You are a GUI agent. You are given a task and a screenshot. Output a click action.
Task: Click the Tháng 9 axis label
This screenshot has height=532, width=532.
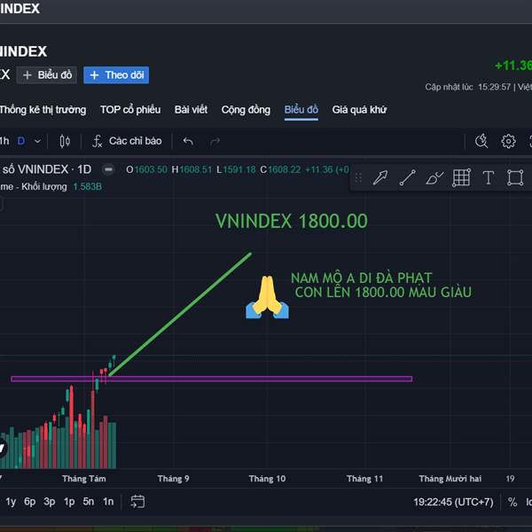pos(174,479)
